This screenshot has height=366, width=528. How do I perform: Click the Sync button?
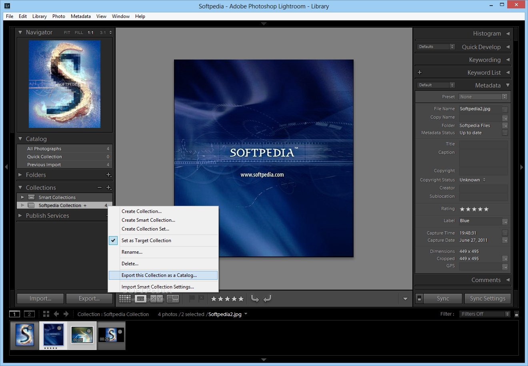(x=443, y=298)
